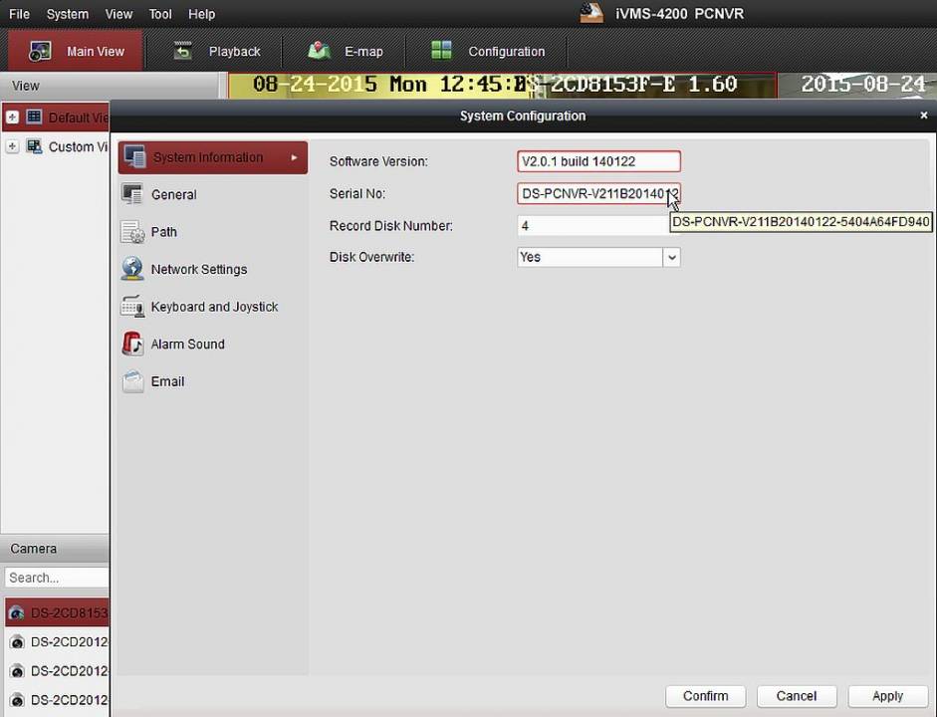937x717 pixels.
Task: Open the System menu
Action: coord(67,14)
